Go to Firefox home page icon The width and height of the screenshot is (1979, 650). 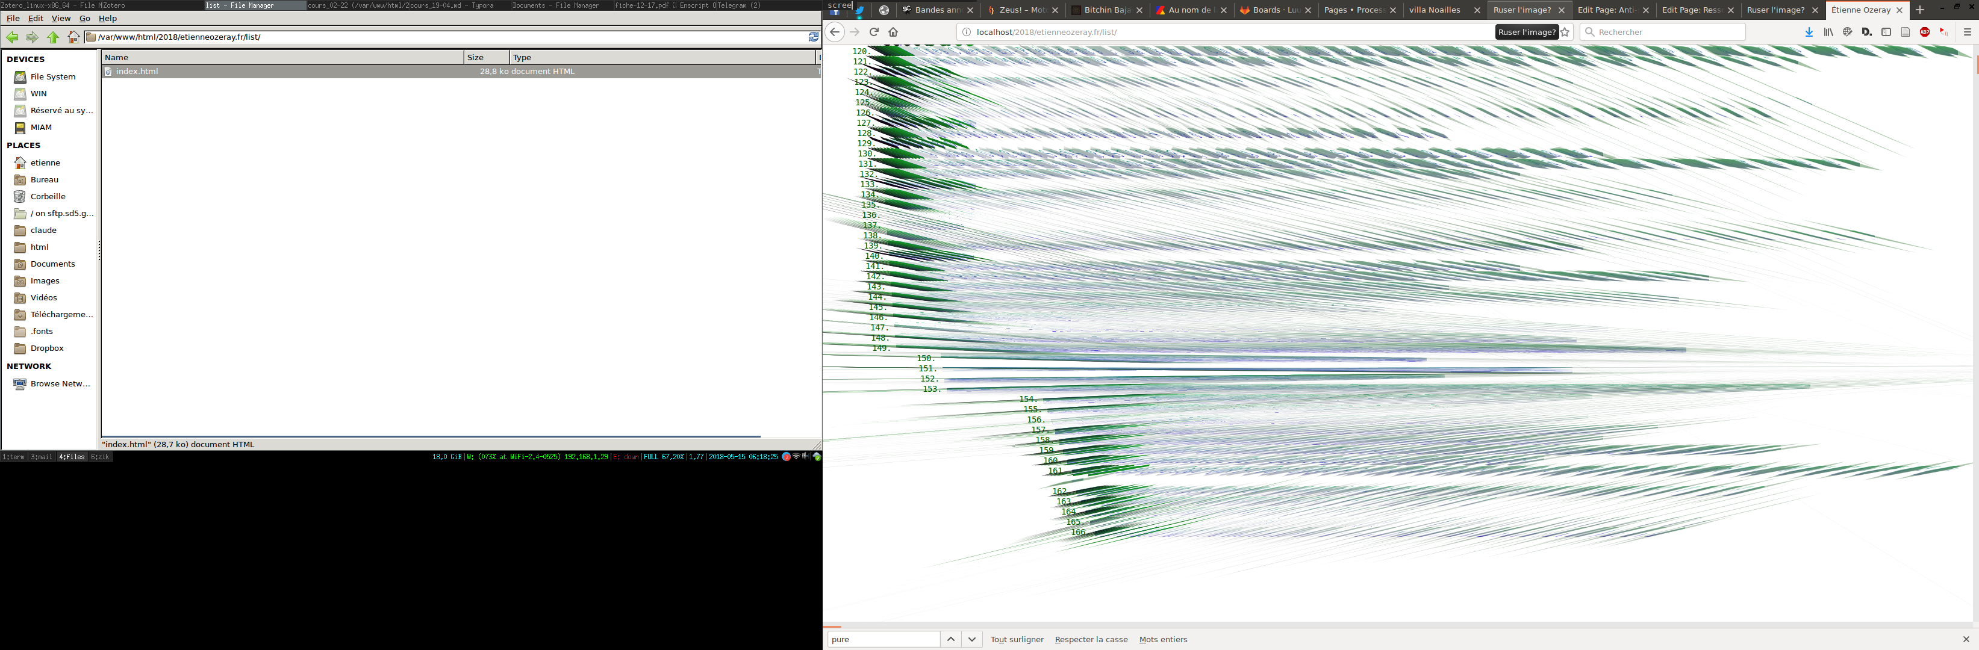point(893,32)
